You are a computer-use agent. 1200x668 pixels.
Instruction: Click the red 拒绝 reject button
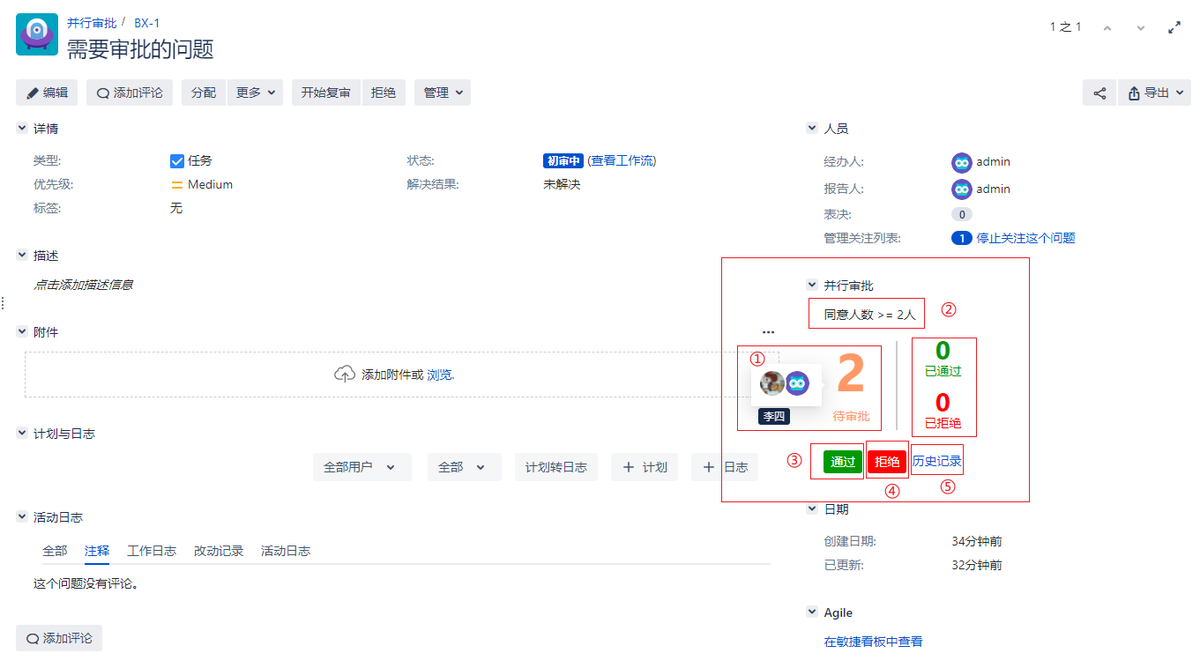[887, 462]
